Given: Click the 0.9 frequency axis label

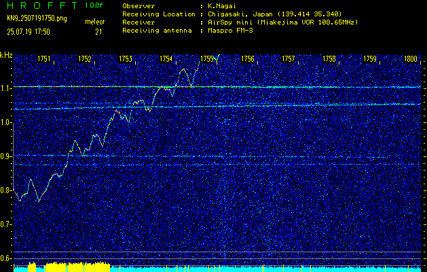Looking at the screenshot, I should [5, 156].
